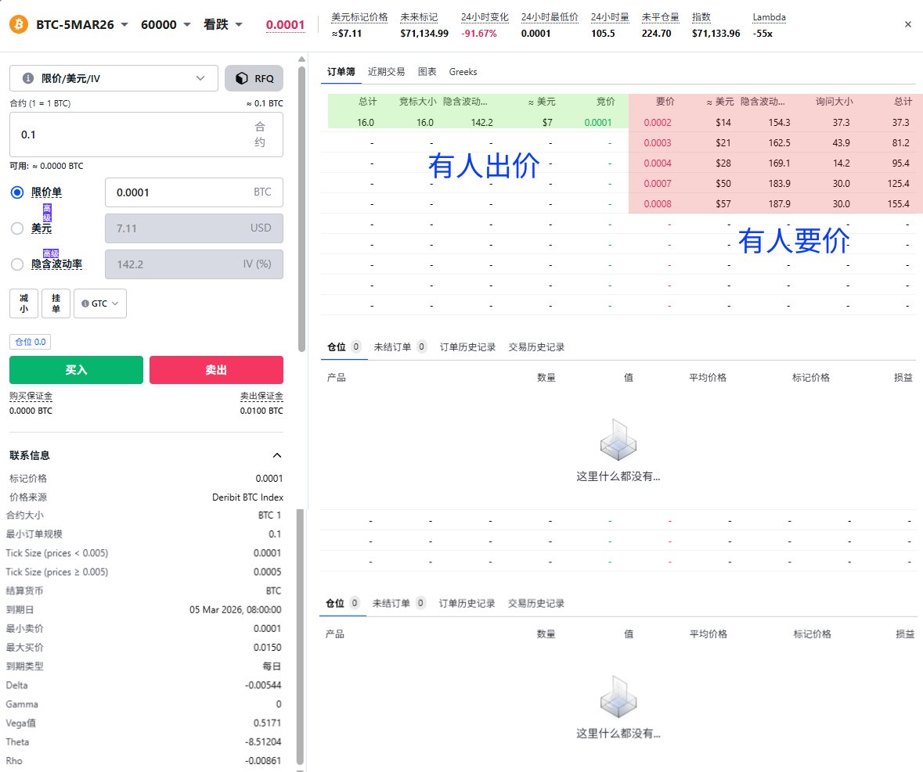
Task: Click the 要价 ask column header
Action: tap(665, 102)
